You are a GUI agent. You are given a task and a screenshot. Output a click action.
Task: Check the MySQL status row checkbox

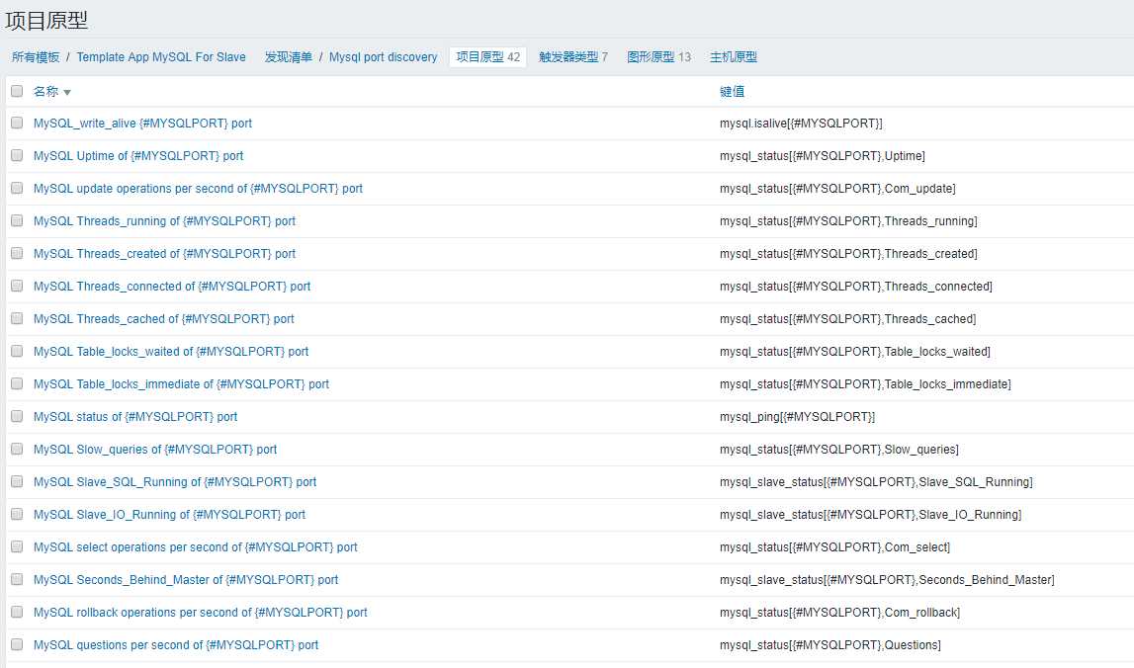(17, 416)
